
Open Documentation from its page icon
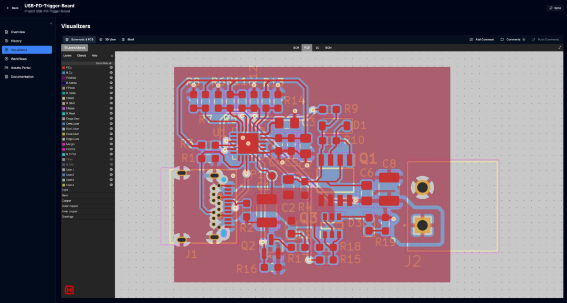click(x=6, y=77)
